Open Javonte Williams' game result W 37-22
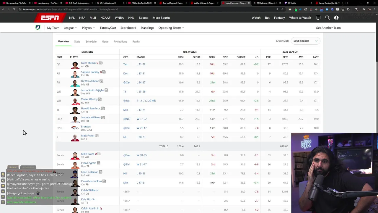The image size is (378, 213). (x=142, y=119)
